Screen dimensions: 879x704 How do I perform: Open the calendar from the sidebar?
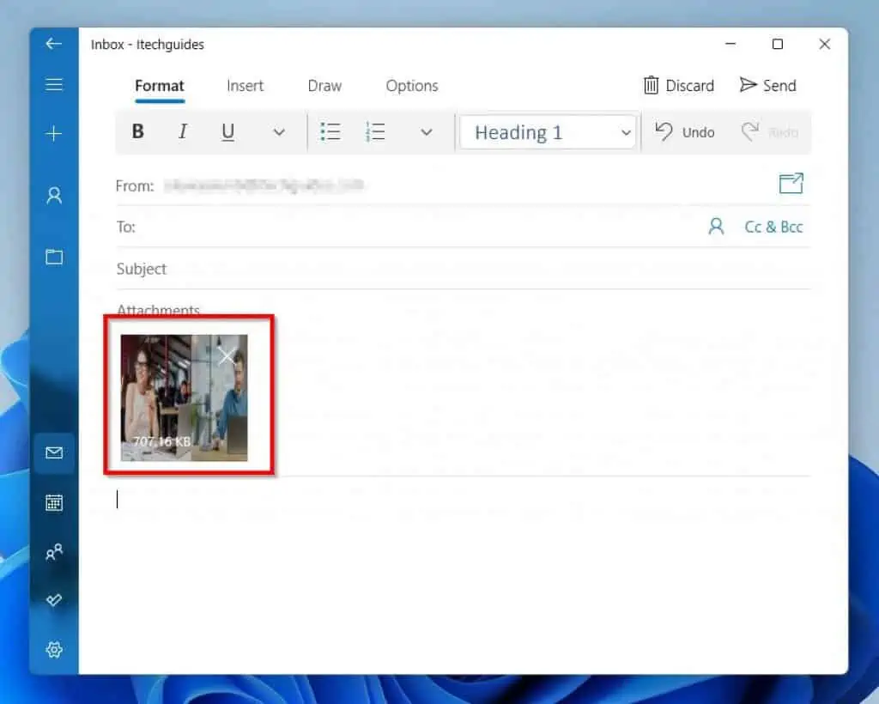point(54,502)
